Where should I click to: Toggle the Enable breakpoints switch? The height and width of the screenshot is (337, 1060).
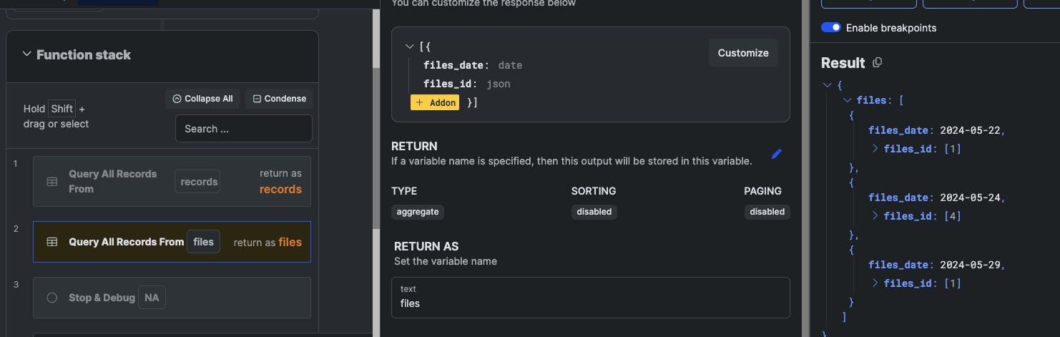tap(830, 27)
